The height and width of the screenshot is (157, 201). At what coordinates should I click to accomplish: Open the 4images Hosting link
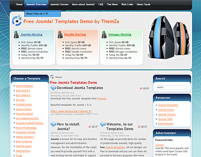pyautogui.click(x=120, y=34)
